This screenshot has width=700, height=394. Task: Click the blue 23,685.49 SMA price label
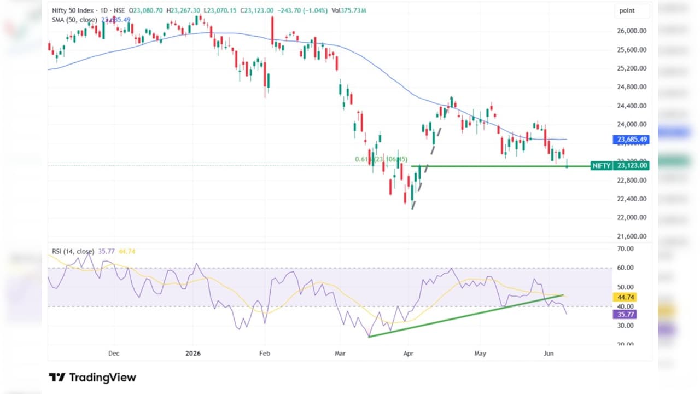632,140
